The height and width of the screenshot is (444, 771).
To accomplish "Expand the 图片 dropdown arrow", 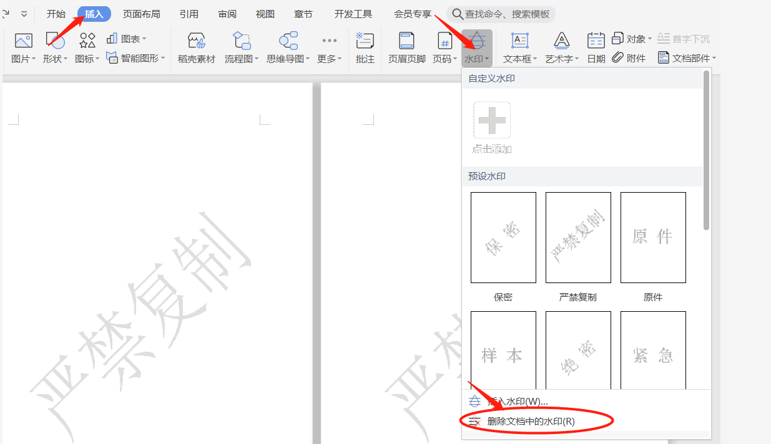I will pyautogui.click(x=34, y=59).
